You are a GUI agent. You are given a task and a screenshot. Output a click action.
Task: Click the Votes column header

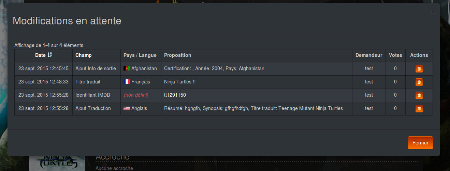[395, 55]
